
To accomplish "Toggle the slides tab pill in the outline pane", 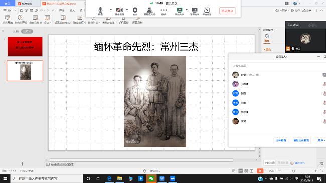I will point(27,31).
